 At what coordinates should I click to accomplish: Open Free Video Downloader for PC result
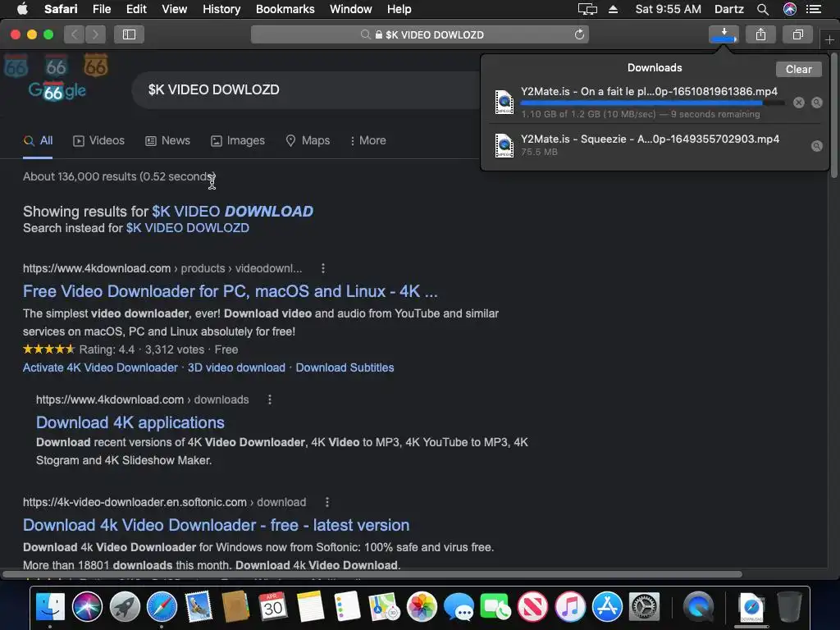[231, 291]
